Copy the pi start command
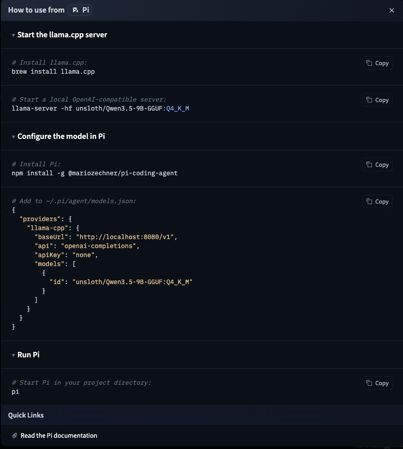The height and width of the screenshot is (449, 403). 377,383
